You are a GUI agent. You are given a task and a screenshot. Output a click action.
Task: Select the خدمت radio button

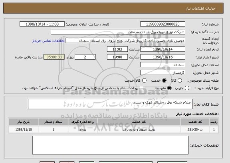[x=164, y=80]
